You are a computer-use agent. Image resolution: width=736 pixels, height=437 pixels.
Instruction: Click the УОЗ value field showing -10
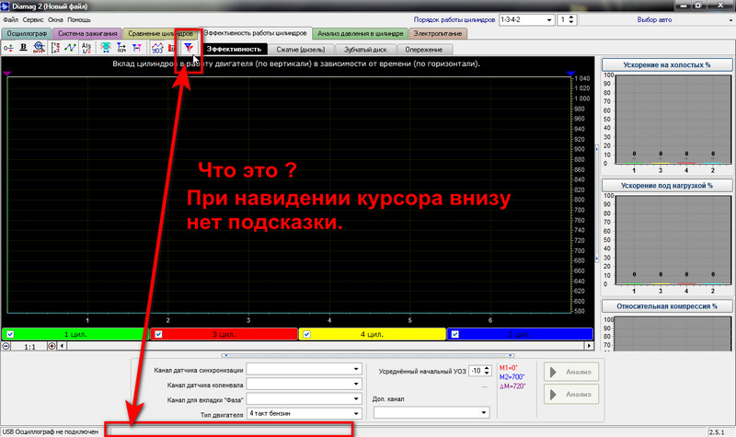click(x=476, y=371)
